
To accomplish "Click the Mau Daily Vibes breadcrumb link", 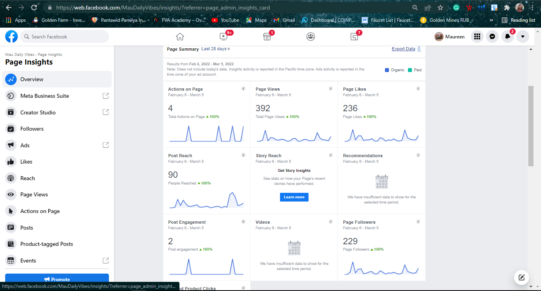I will tap(20, 55).
